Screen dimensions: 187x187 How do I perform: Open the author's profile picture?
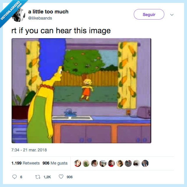[x=19, y=15]
